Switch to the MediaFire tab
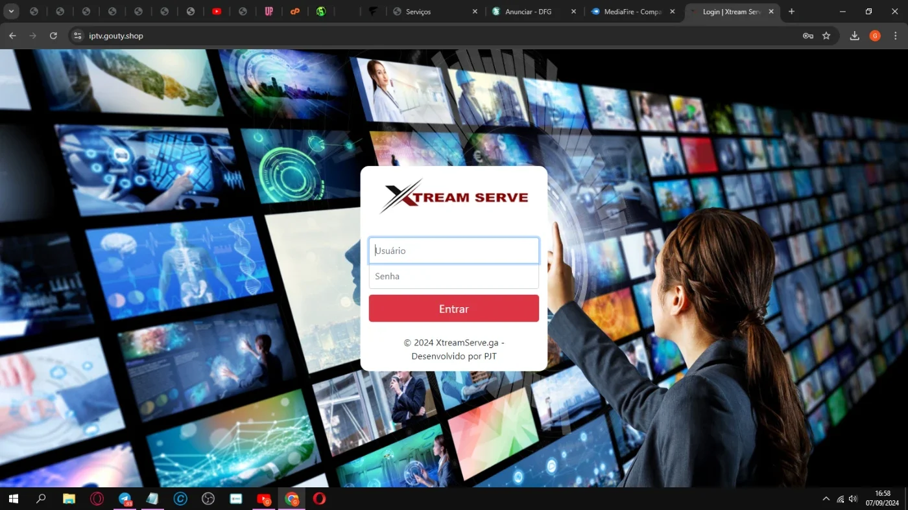The image size is (908, 510). [x=632, y=12]
